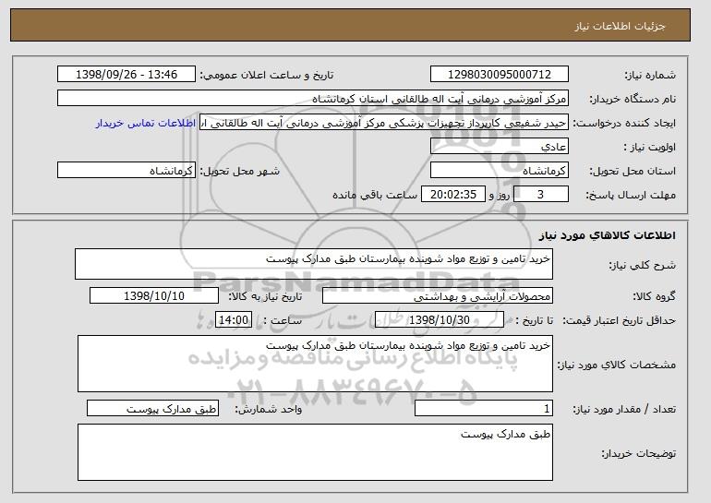Select the اولویت نیاز field showing عادی
The image size is (711, 503).
[x=500, y=147]
